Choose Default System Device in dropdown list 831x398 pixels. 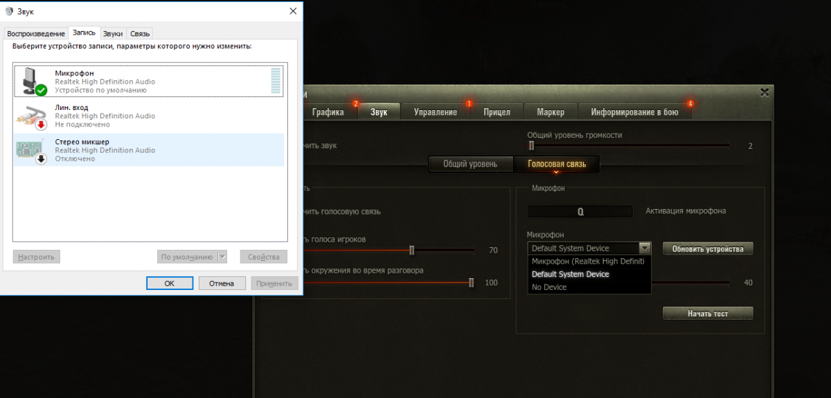point(589,274)
